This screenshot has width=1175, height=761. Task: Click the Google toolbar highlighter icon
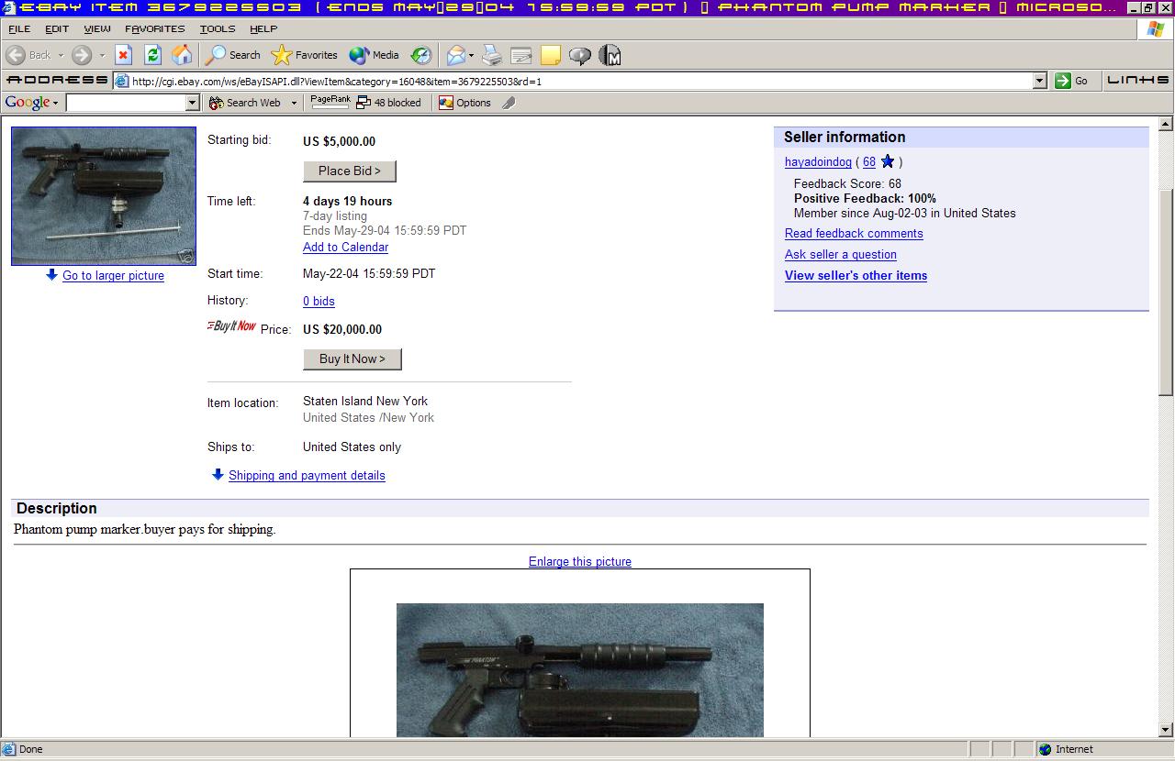[x=509, y=103]
